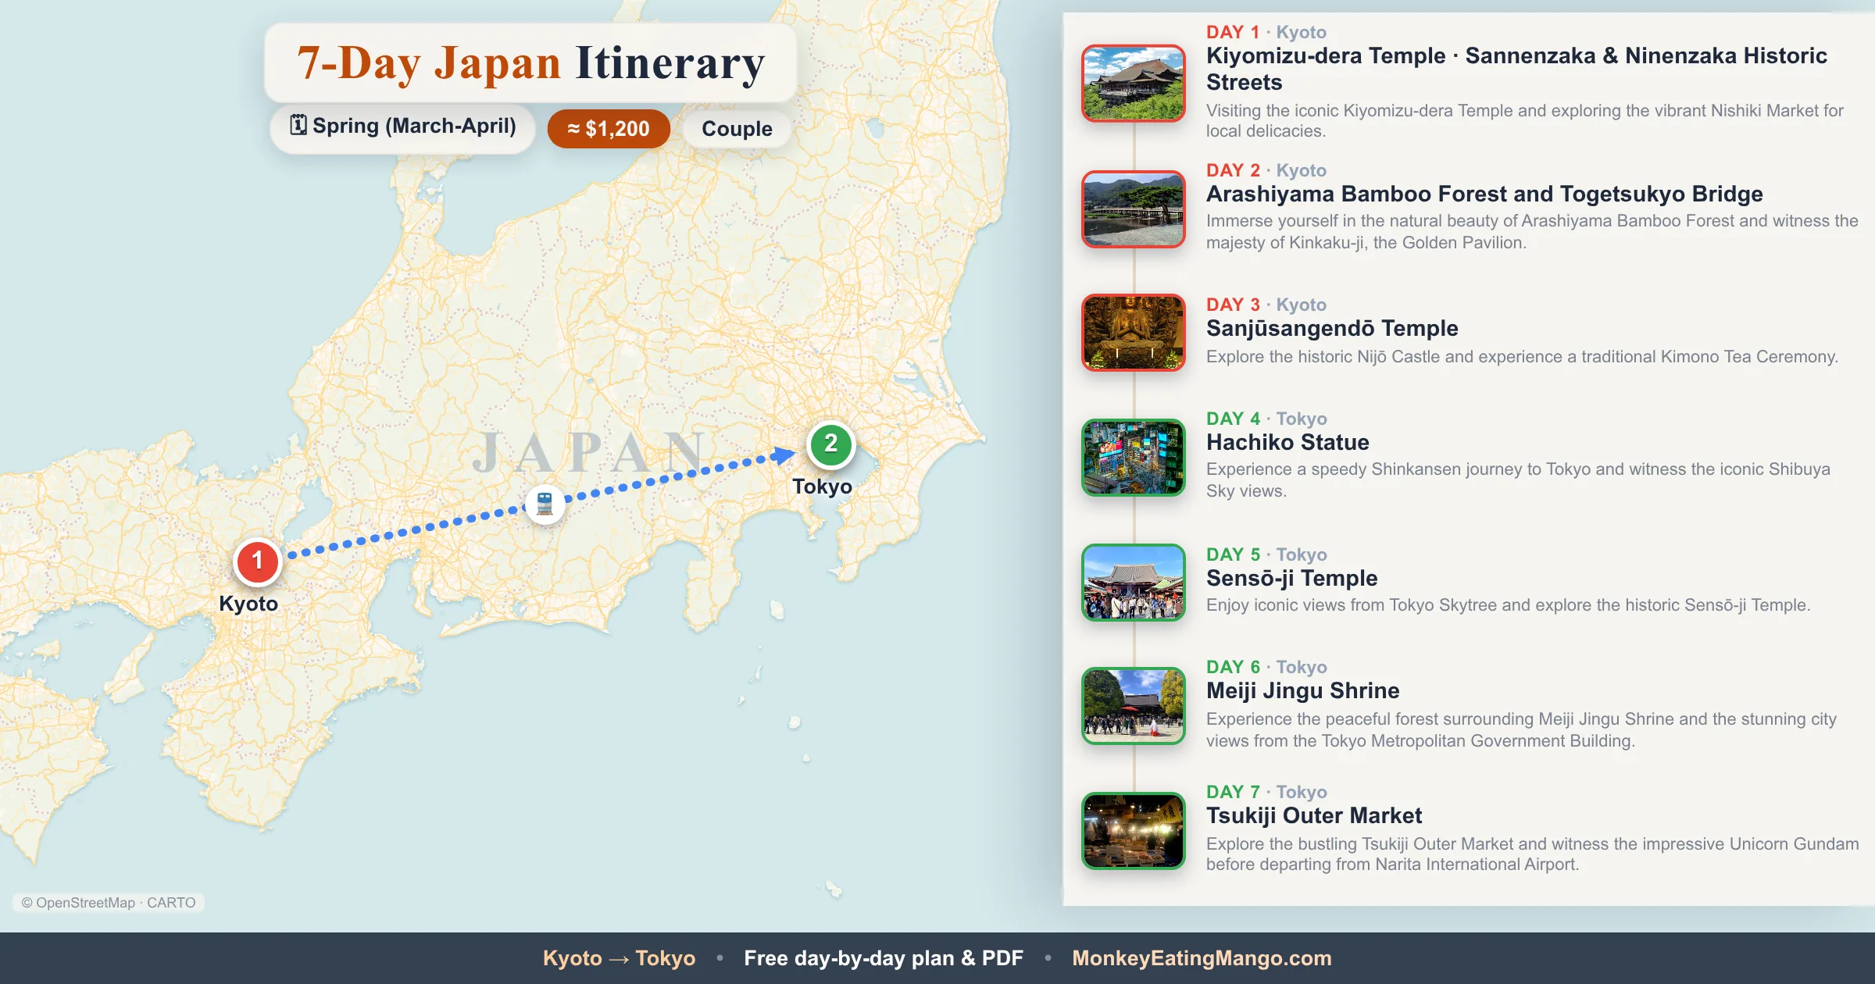Click the Day 2 description mentioning Kinkaku-ji

tap(1532, 232)
